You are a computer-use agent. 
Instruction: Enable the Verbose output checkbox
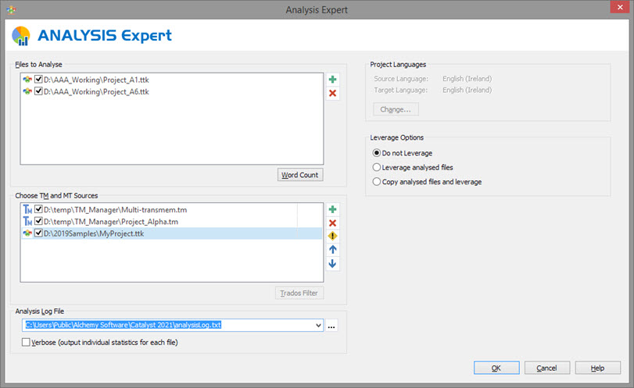pos(26,342)
